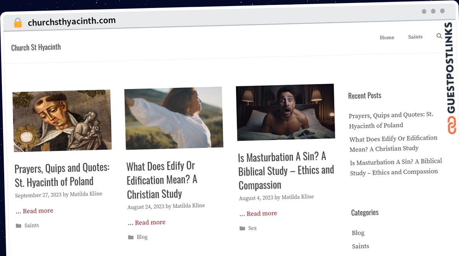
Task: Click author Matilda Kline on August 24 post
Action: pyautogui.click(x=189, y=206)
